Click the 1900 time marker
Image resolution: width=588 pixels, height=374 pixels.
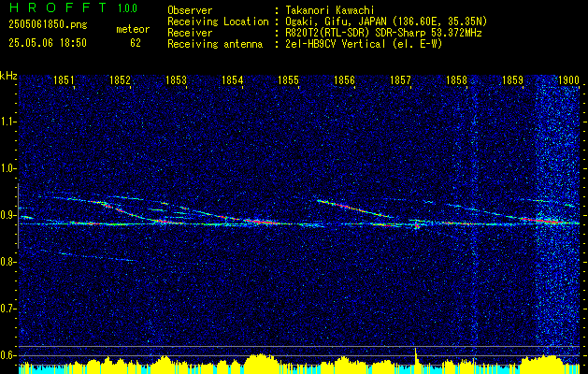click(x=569, y=79)
